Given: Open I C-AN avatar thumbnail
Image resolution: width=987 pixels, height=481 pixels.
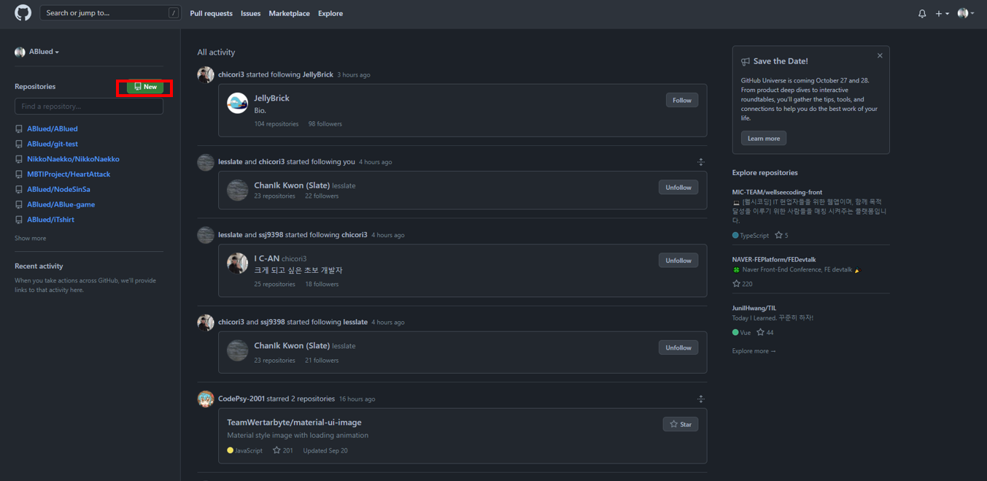Looking at the screenshot, I should point(237,263).
